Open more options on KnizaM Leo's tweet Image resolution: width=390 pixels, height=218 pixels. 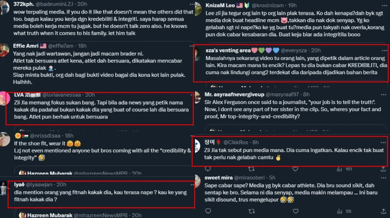383,5
